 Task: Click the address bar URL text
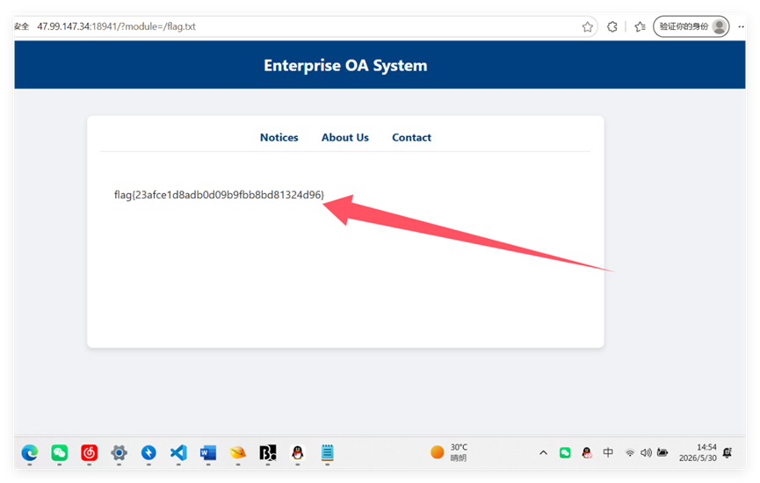[116, 26]
